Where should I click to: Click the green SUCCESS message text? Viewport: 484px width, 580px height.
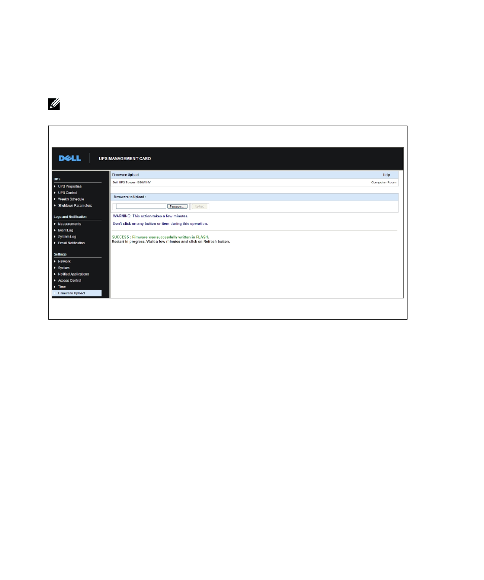(x=161, y=237)
